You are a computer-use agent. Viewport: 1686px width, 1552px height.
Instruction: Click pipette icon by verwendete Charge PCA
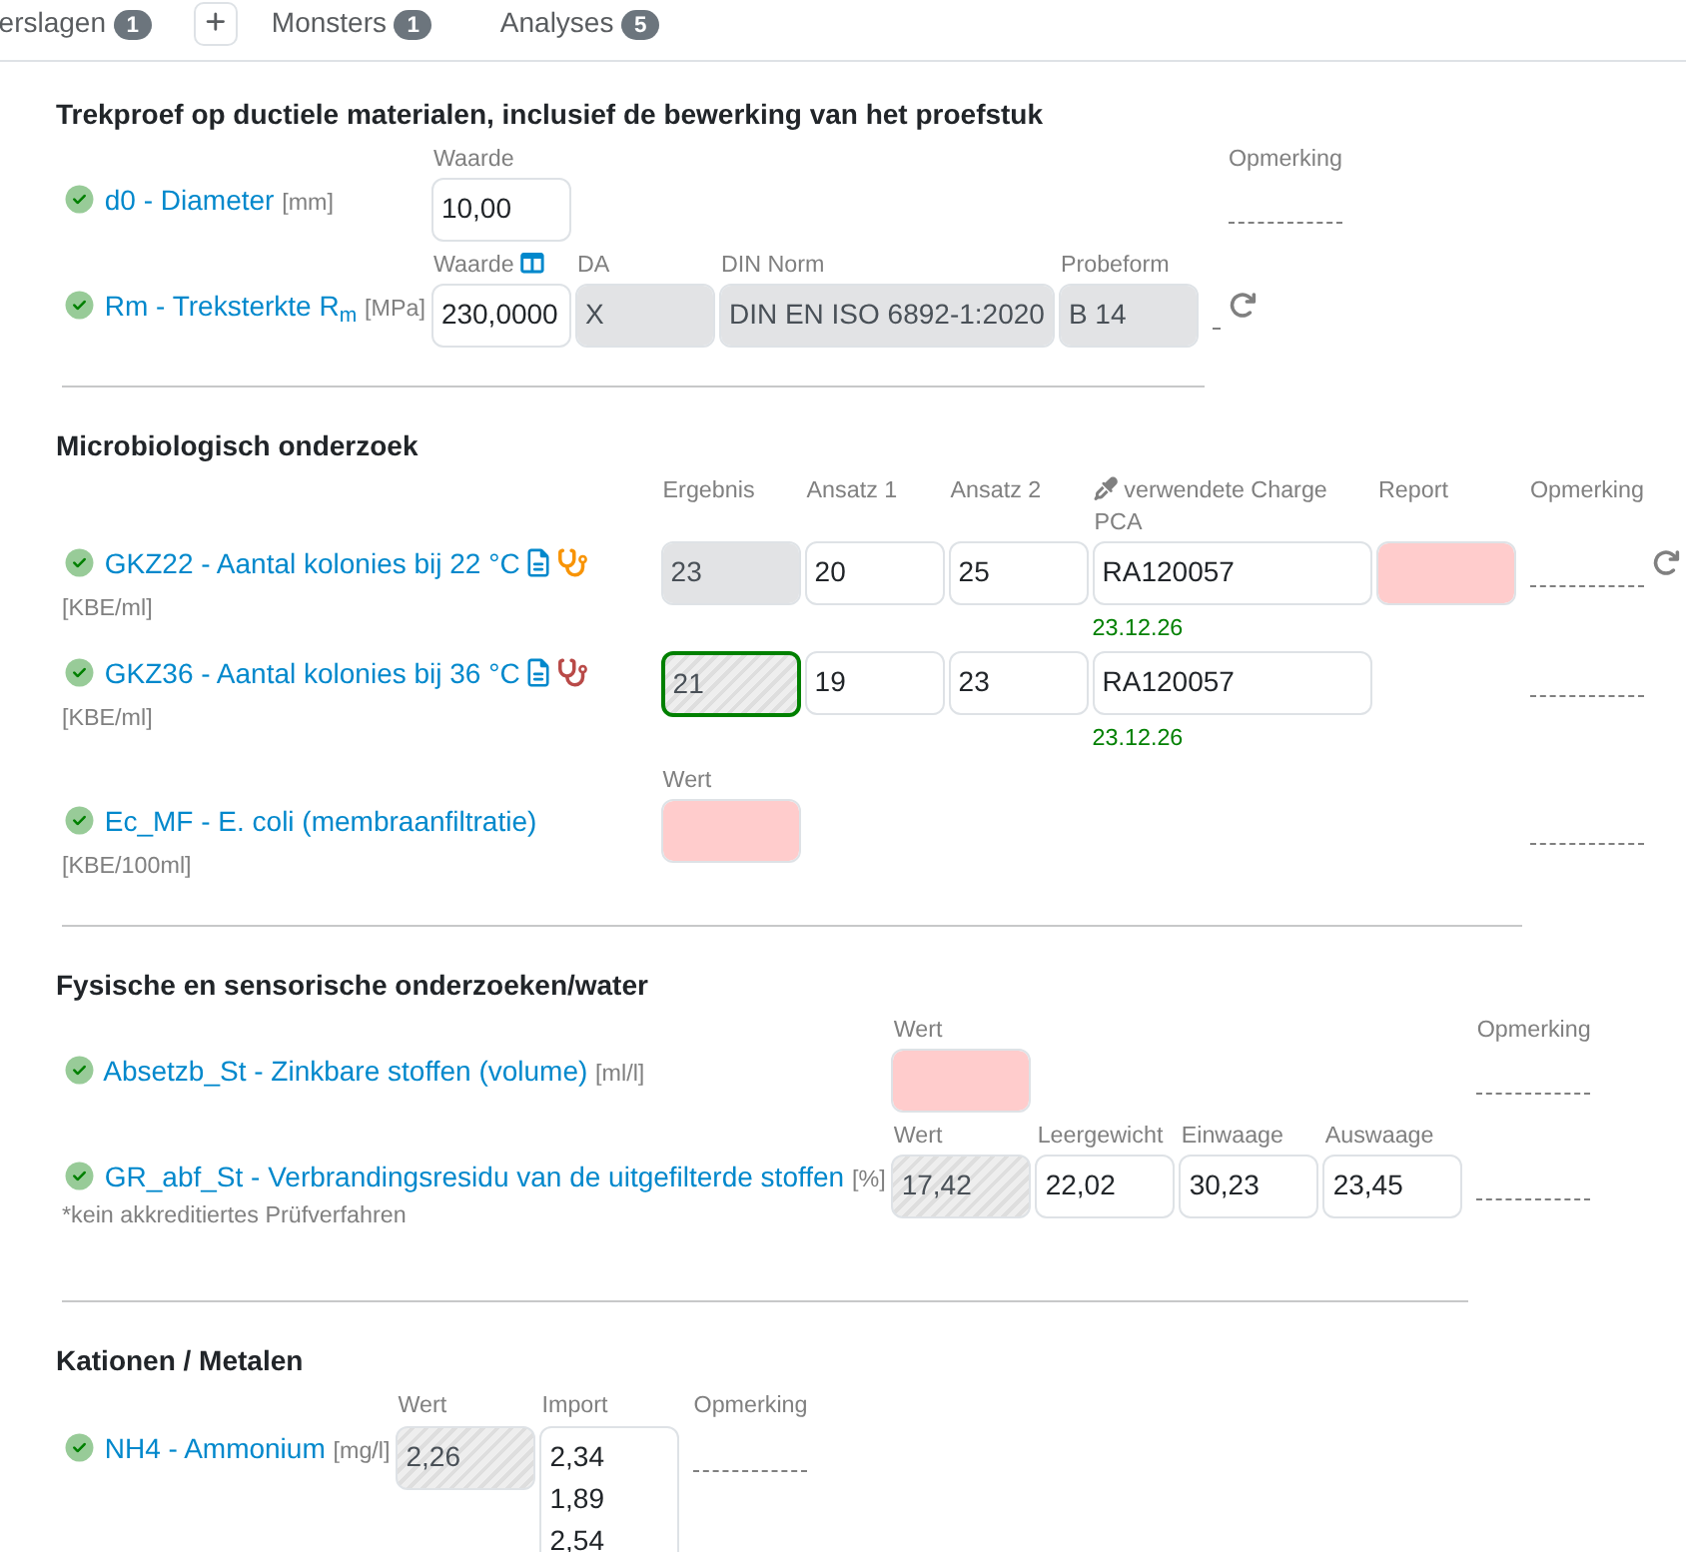pyautogui.click(x=1105, y=489)
